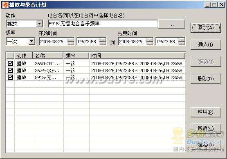Decrease the start time with down spinner
This screenshot has height=159, width=227.
click(x=103, y=43)
